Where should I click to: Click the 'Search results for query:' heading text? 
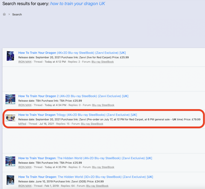[26, 4]
